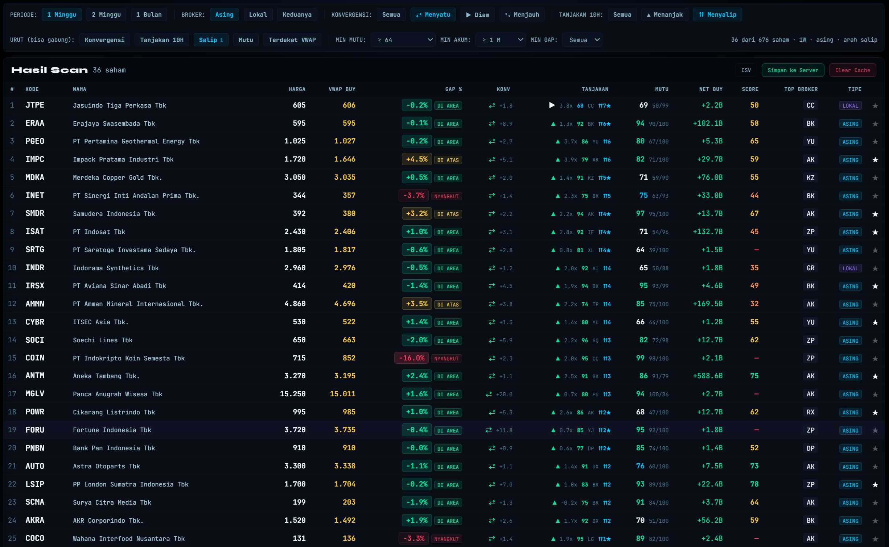Click the Clear Cache button

[853, 70]
